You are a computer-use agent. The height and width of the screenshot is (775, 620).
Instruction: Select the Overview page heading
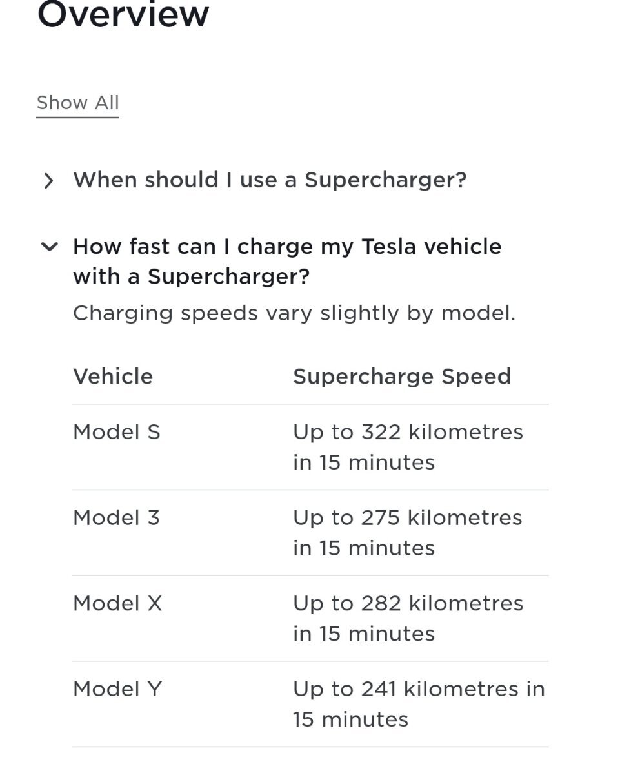(x=123, y=13)
